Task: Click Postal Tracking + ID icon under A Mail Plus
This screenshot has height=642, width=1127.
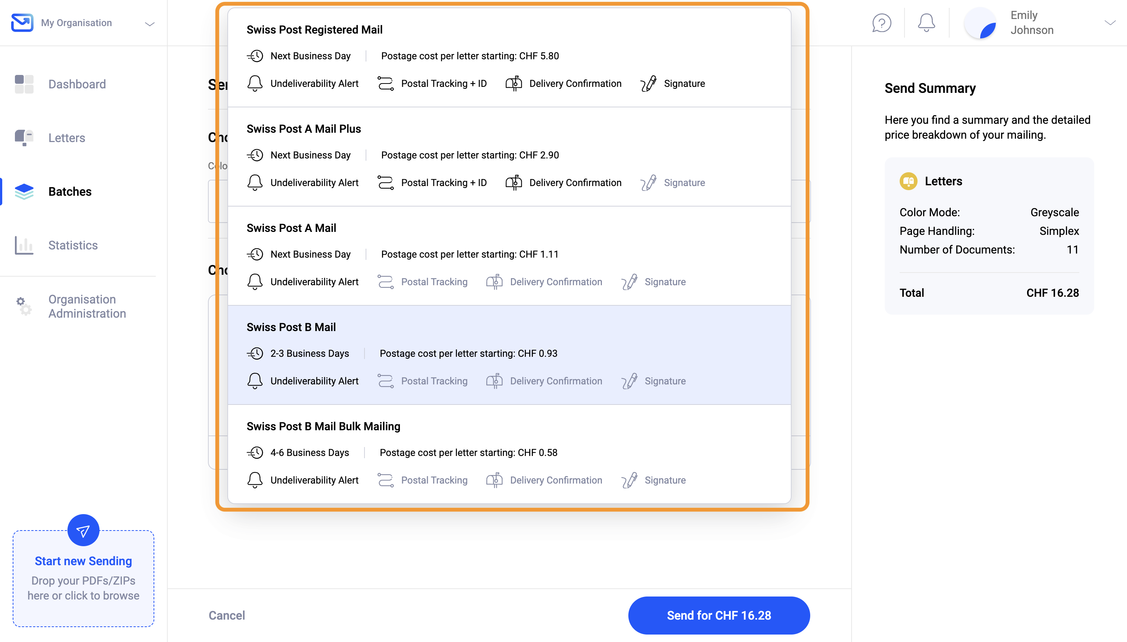Action: pos(386,183)
